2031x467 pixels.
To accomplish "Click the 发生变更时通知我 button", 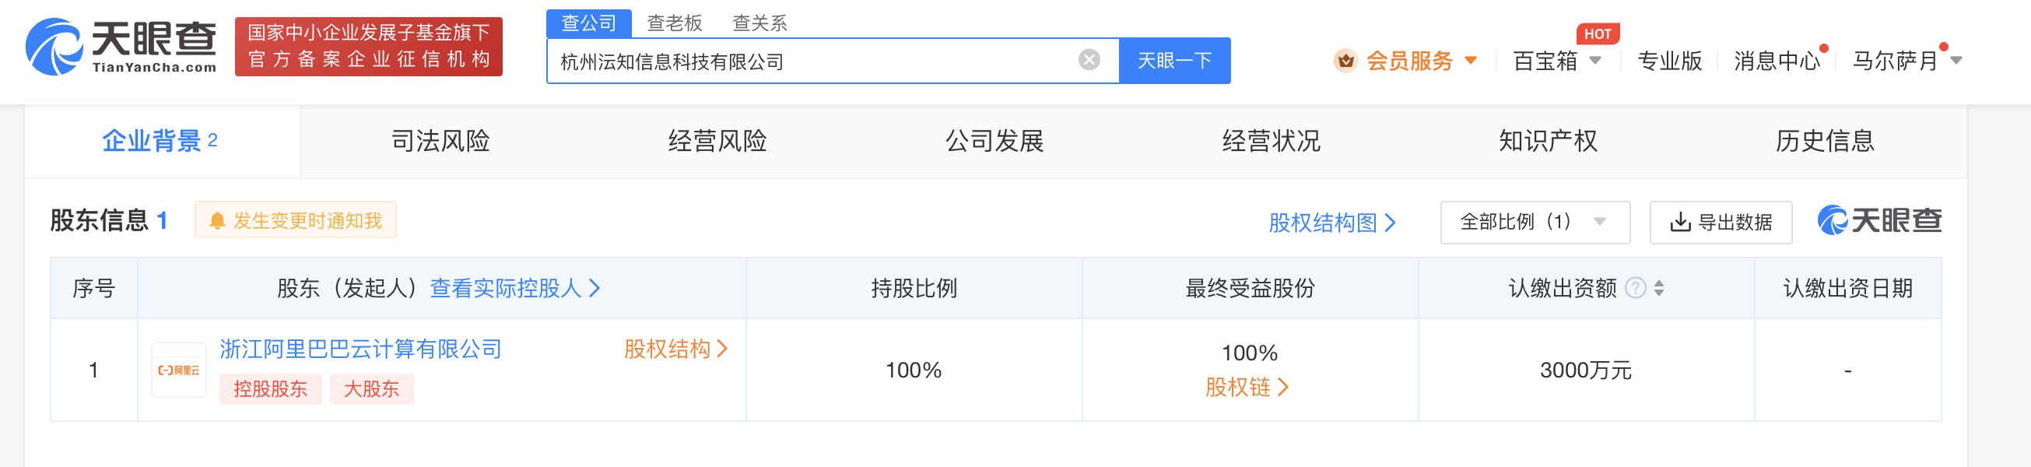I will (x=295, y=220).
